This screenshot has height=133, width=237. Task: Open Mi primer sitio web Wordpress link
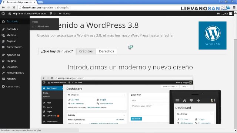coord(30,14)
